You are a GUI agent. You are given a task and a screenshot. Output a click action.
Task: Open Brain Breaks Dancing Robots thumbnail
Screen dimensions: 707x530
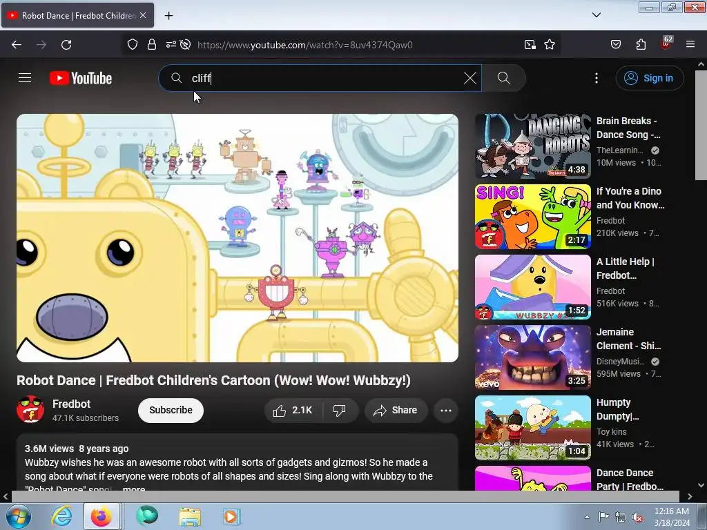pyautogui.click(x=532, y=146)
